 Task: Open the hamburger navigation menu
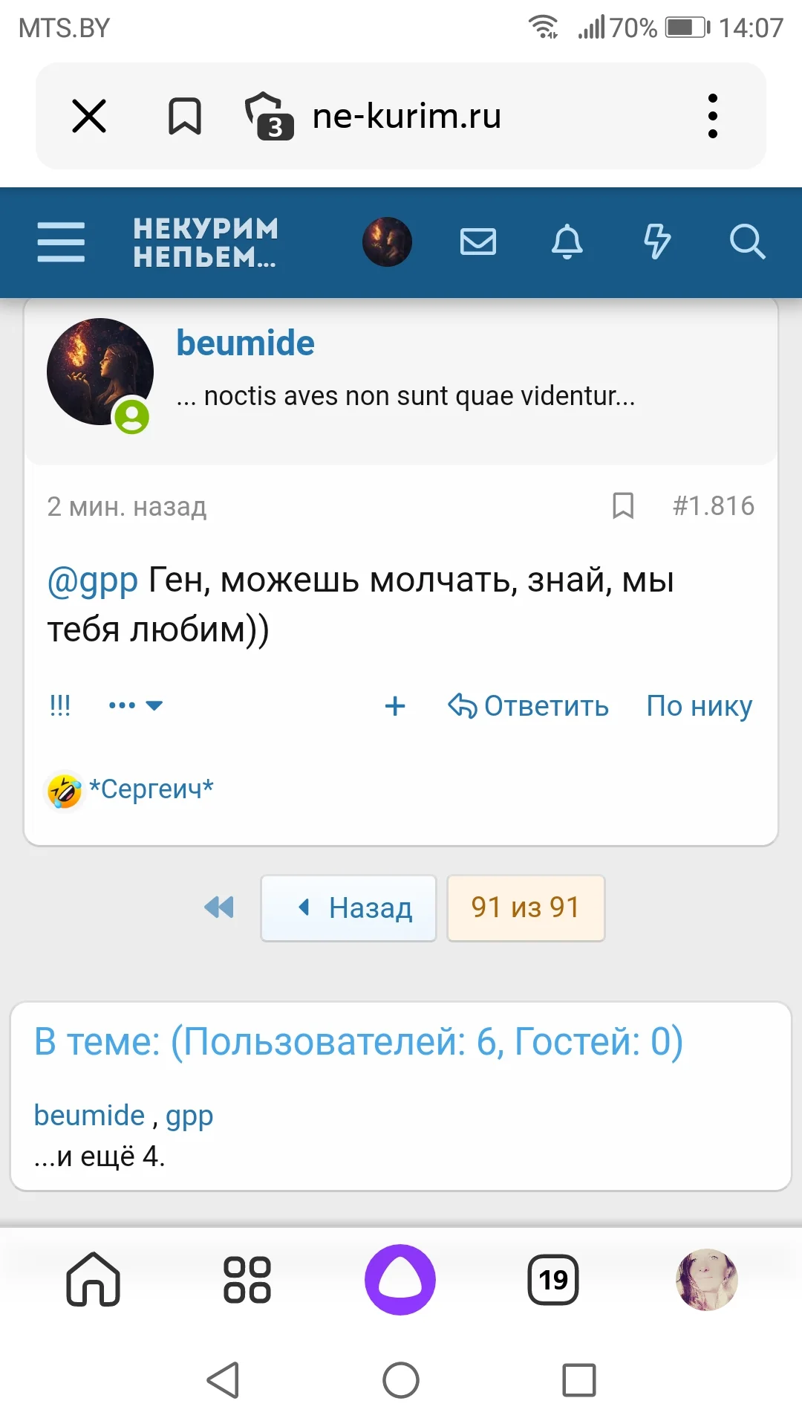coord(61,242)
